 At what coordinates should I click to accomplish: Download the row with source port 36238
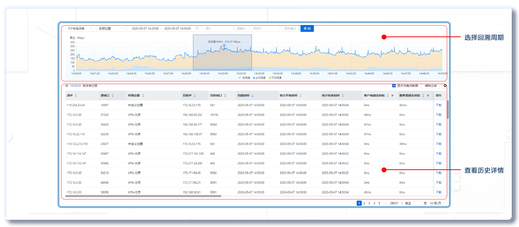click(x=439, y=134)
